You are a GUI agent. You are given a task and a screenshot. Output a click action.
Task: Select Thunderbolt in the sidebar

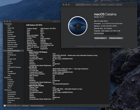click(12, 74)
